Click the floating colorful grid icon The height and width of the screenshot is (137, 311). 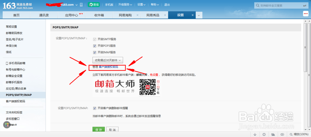(7, 125)
